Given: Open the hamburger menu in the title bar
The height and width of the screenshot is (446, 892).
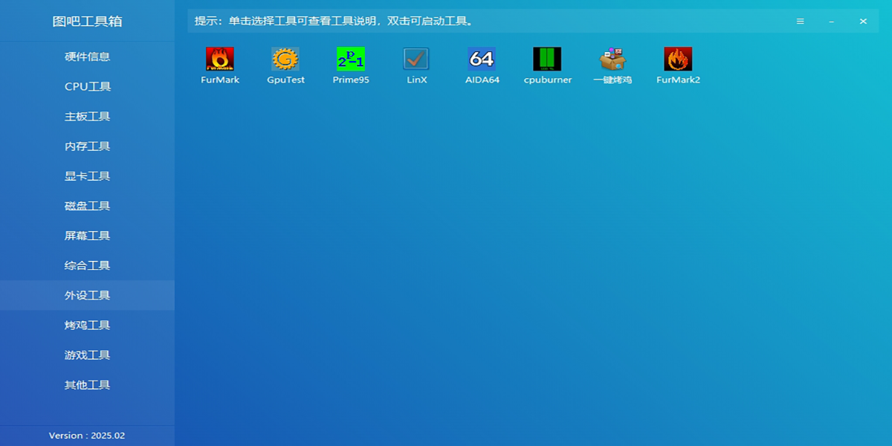Looking at the screenshot, I should pyautogui.click(x=801, y=21).
